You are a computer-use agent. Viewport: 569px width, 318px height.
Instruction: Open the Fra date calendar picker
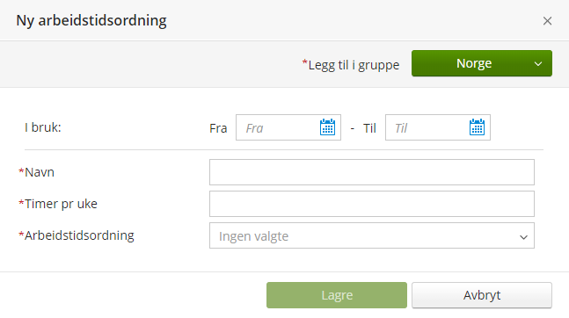coord(327,127)
